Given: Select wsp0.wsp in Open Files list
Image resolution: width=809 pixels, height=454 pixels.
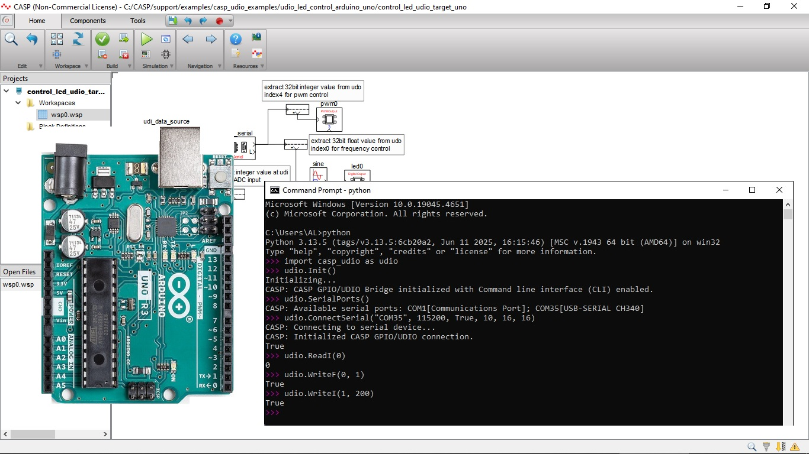Looking at the screenshot, I should tap(18, 284).
